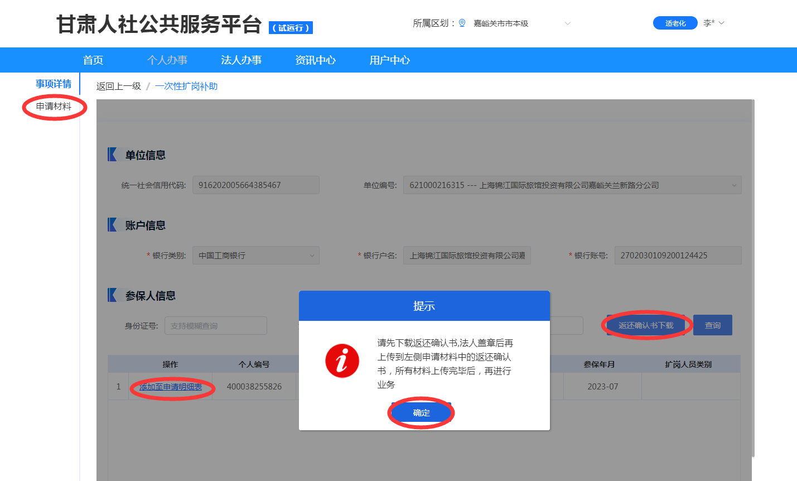Image resolution: width=797 pixels, height=481 pixels.
Task: Click the 添加至申请明细表 link
Action: pyautogui.click(x=171, y=387)
